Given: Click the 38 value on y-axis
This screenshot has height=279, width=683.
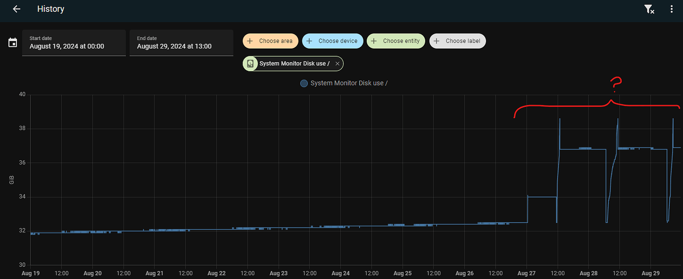Looking at the screenshot, I should [22, 129].
